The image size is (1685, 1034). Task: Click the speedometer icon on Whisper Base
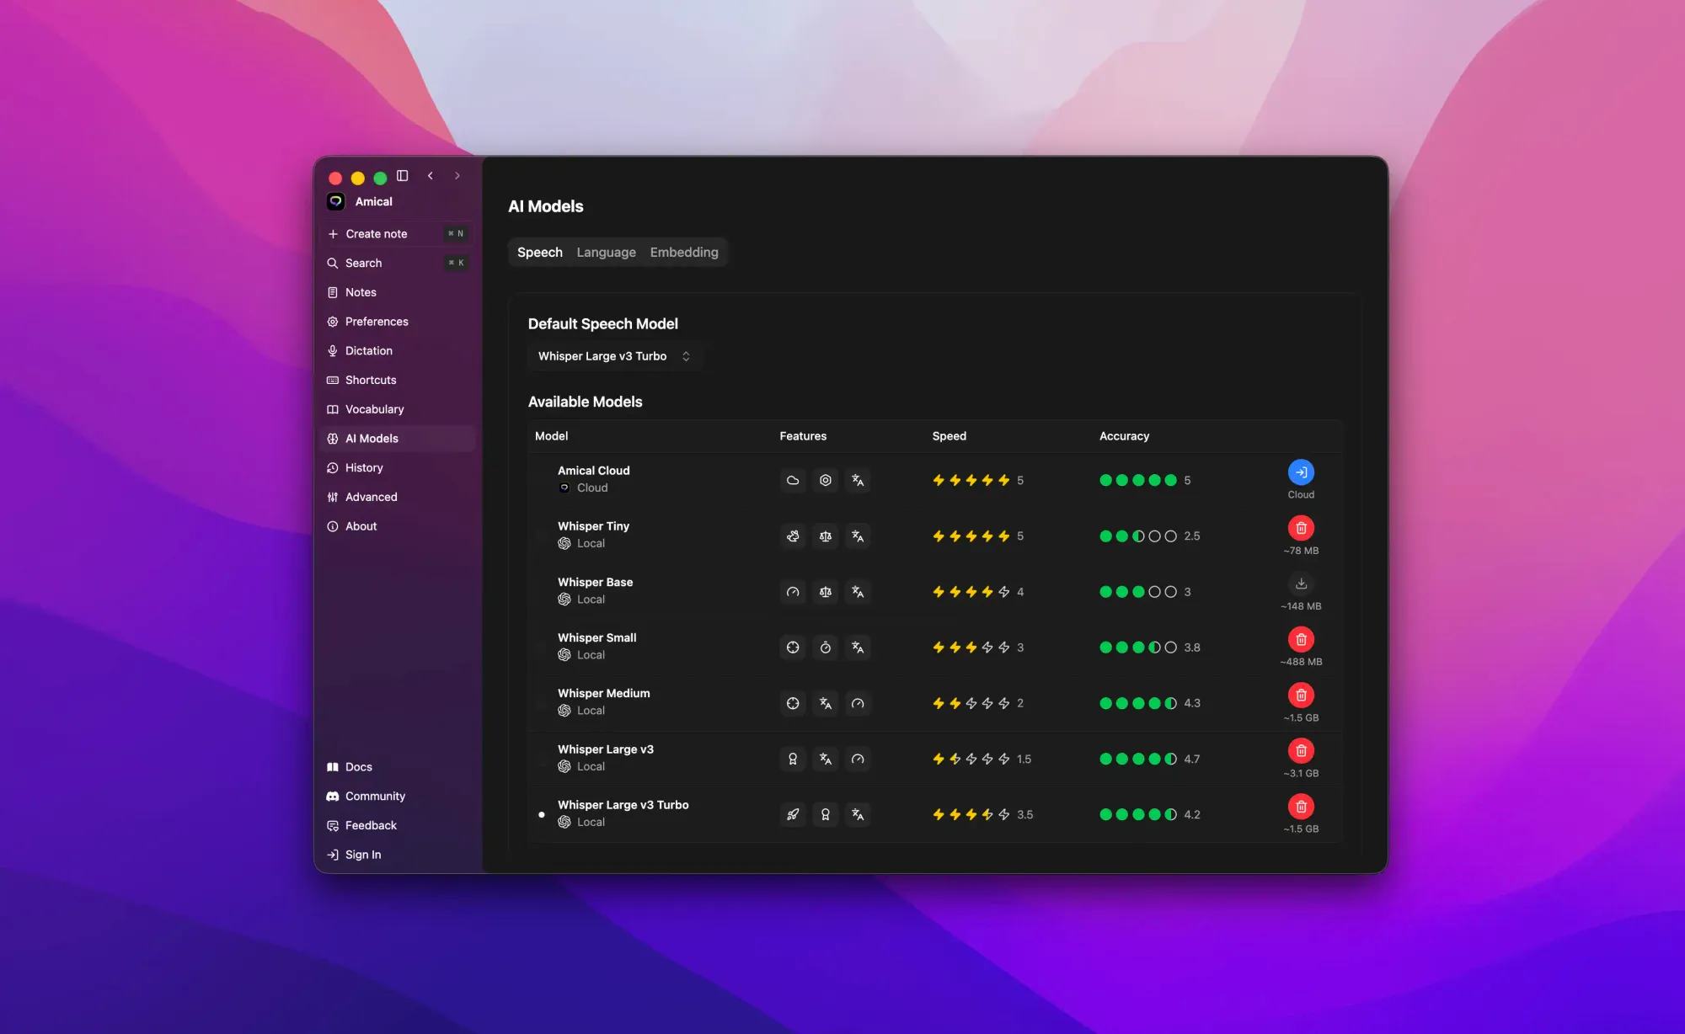pyautogui.click(x=793, y=592)
